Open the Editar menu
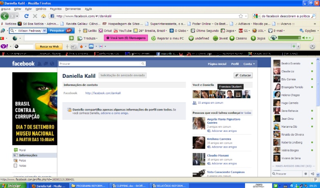This screenshot has height=188, width=320. [x=18, y=9]
